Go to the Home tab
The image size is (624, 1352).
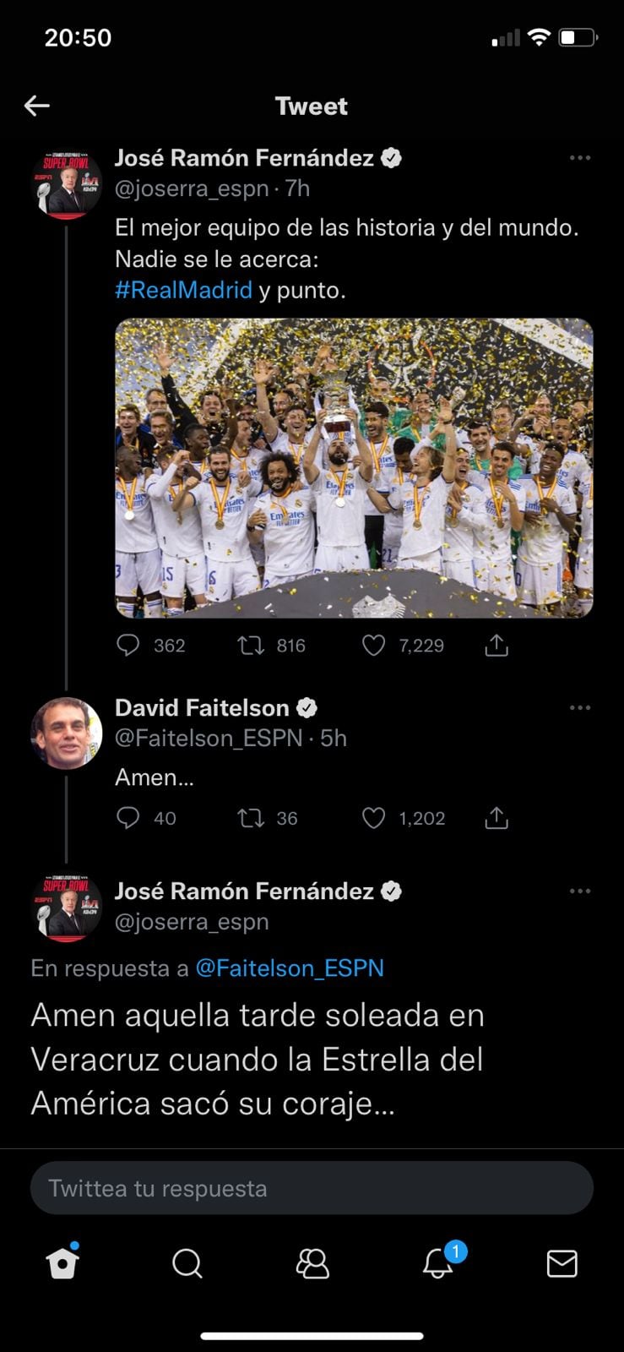[62, 1263]
